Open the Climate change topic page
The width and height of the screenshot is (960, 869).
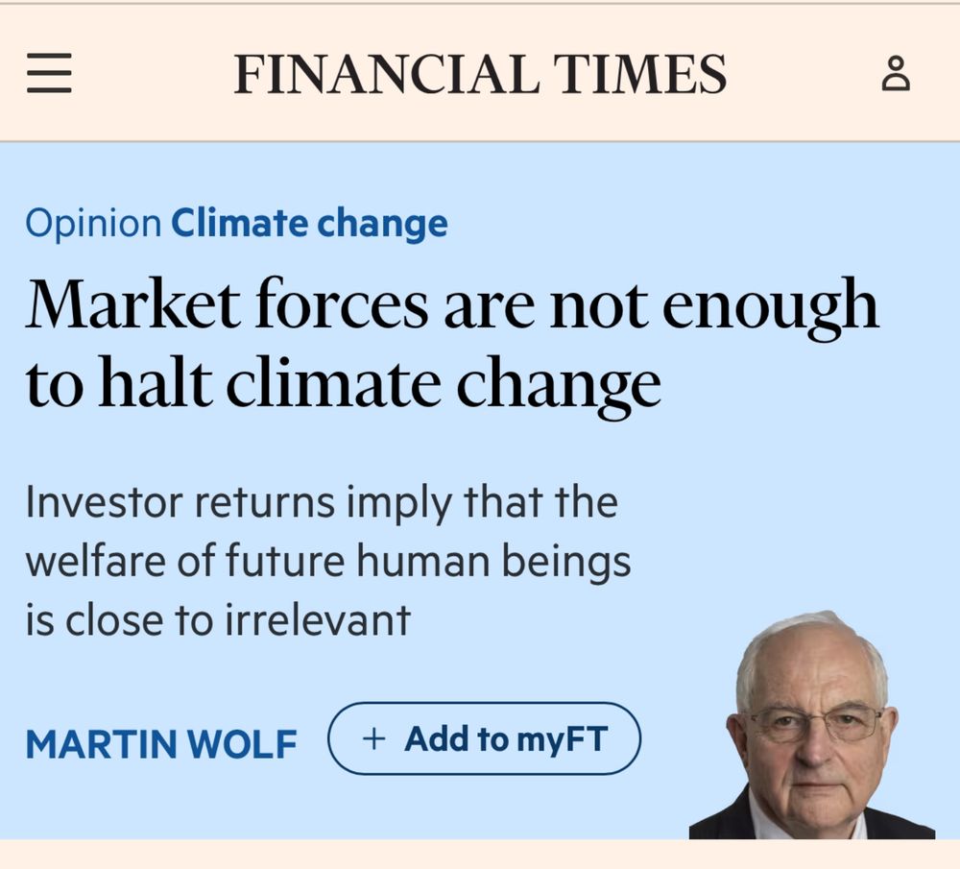(308, 223)
